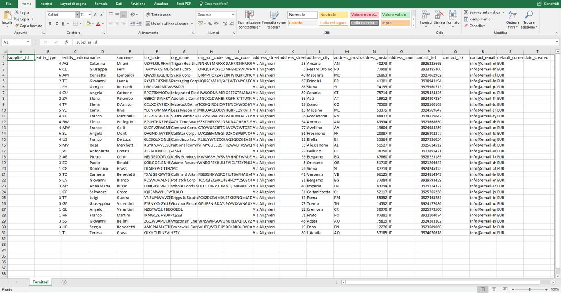Image resolution: width=561 pixels, height=293 pixels.
Task: Switch to Page Layout view in status bar
Action: click(494, 289)
